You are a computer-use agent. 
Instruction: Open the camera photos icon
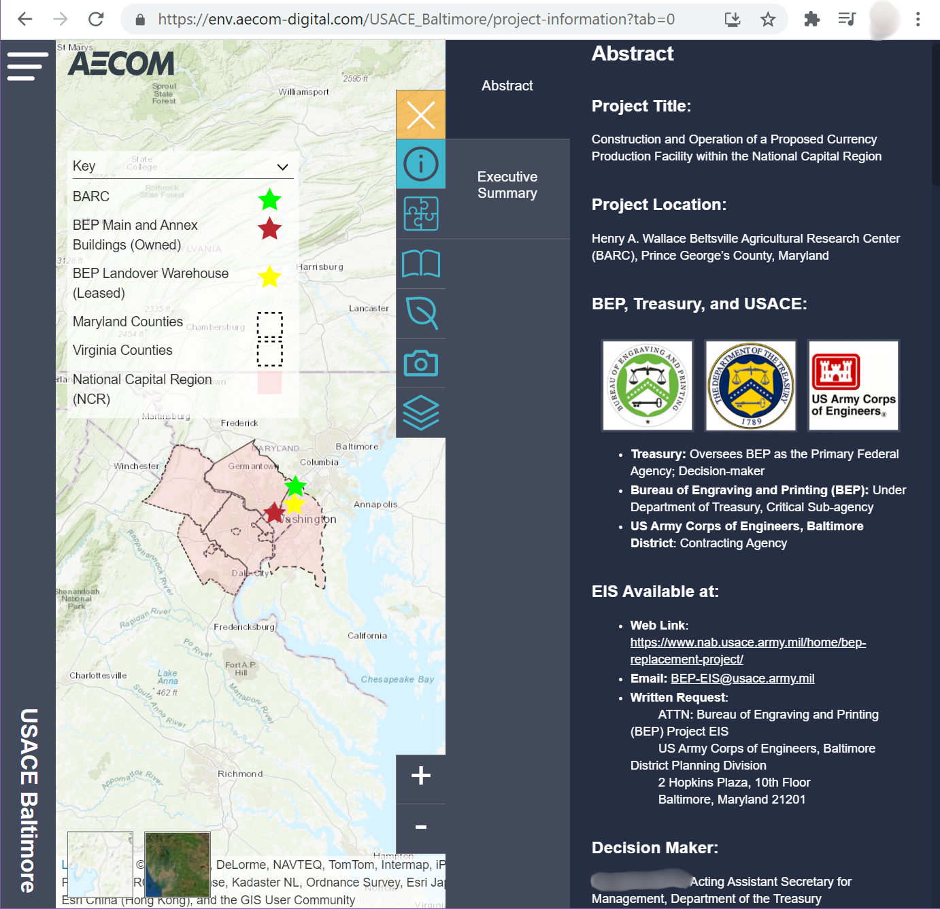click(x=420, y=363)
